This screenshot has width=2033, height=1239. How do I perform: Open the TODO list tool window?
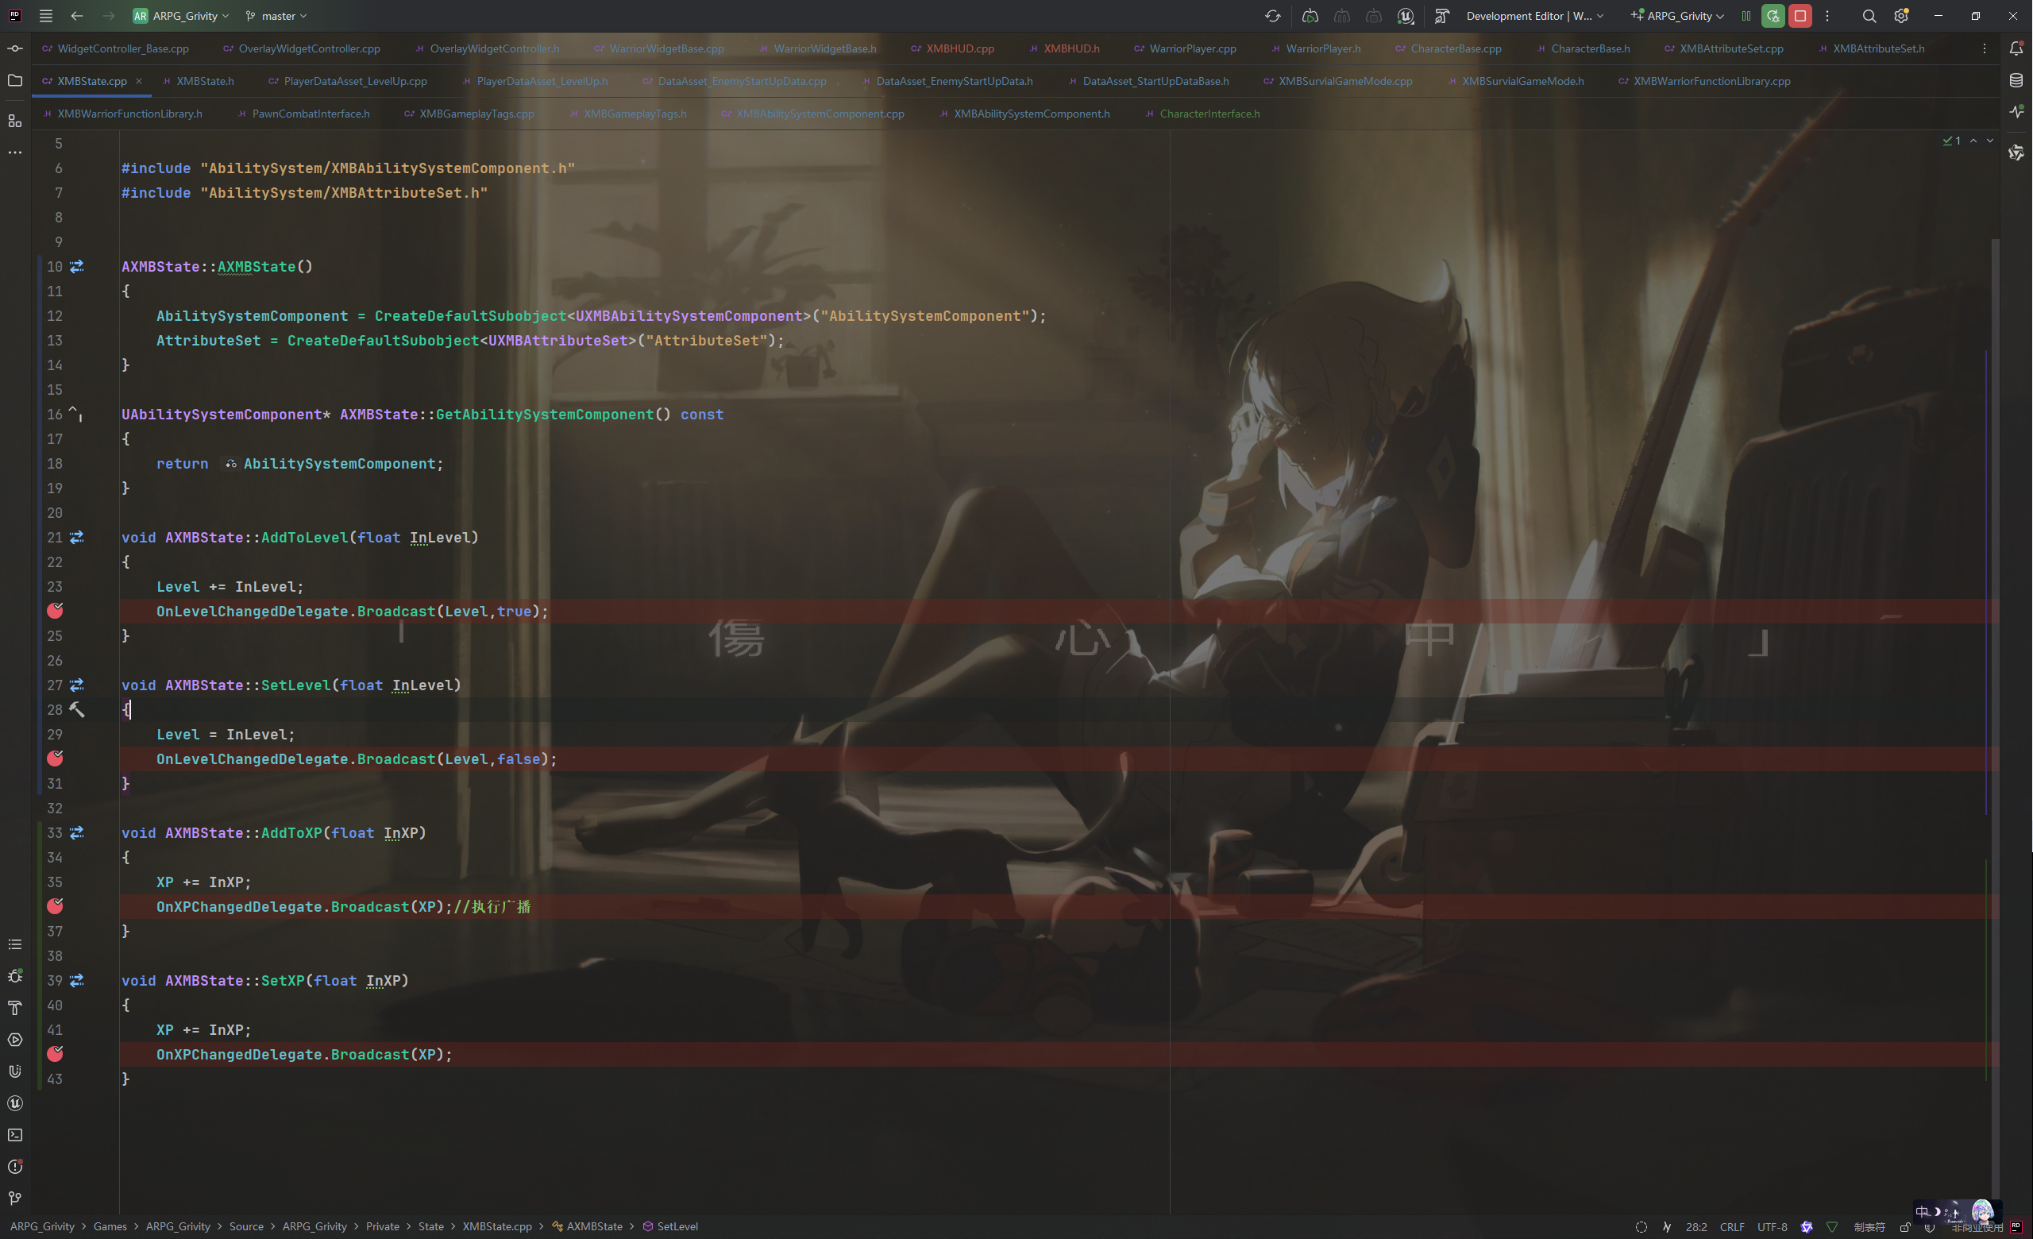pos(15,944)
